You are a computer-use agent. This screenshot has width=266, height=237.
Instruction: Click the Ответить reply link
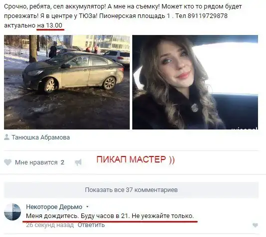(x=91, y=225)
